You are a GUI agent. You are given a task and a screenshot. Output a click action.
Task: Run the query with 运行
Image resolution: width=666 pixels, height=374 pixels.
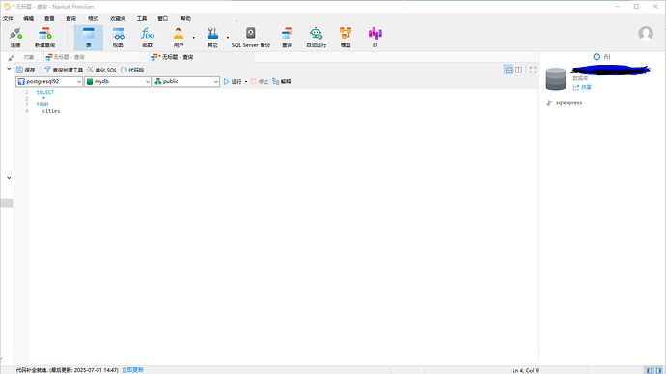(x=233, y=82)
